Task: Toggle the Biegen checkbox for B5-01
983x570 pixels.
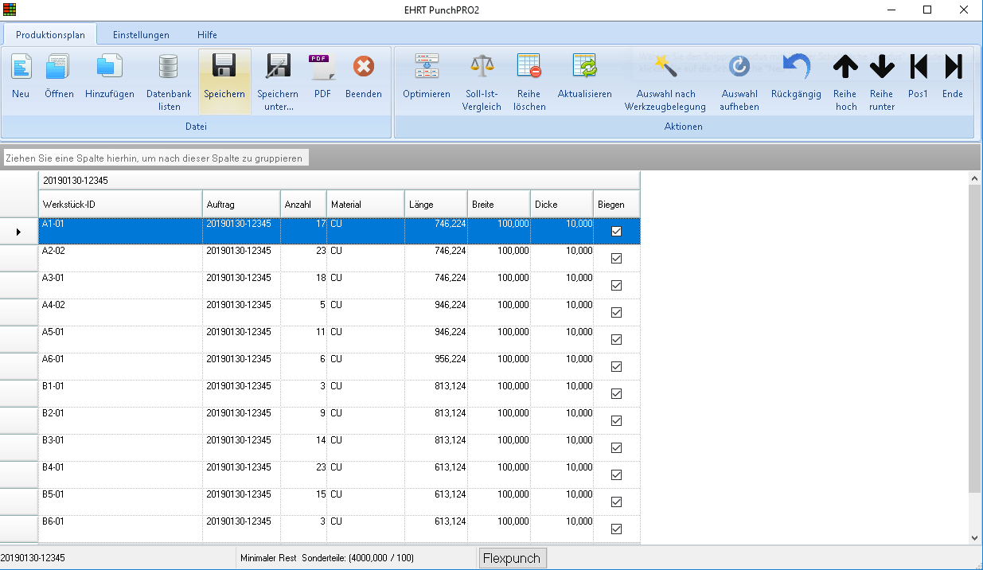Action: (616, 502)
